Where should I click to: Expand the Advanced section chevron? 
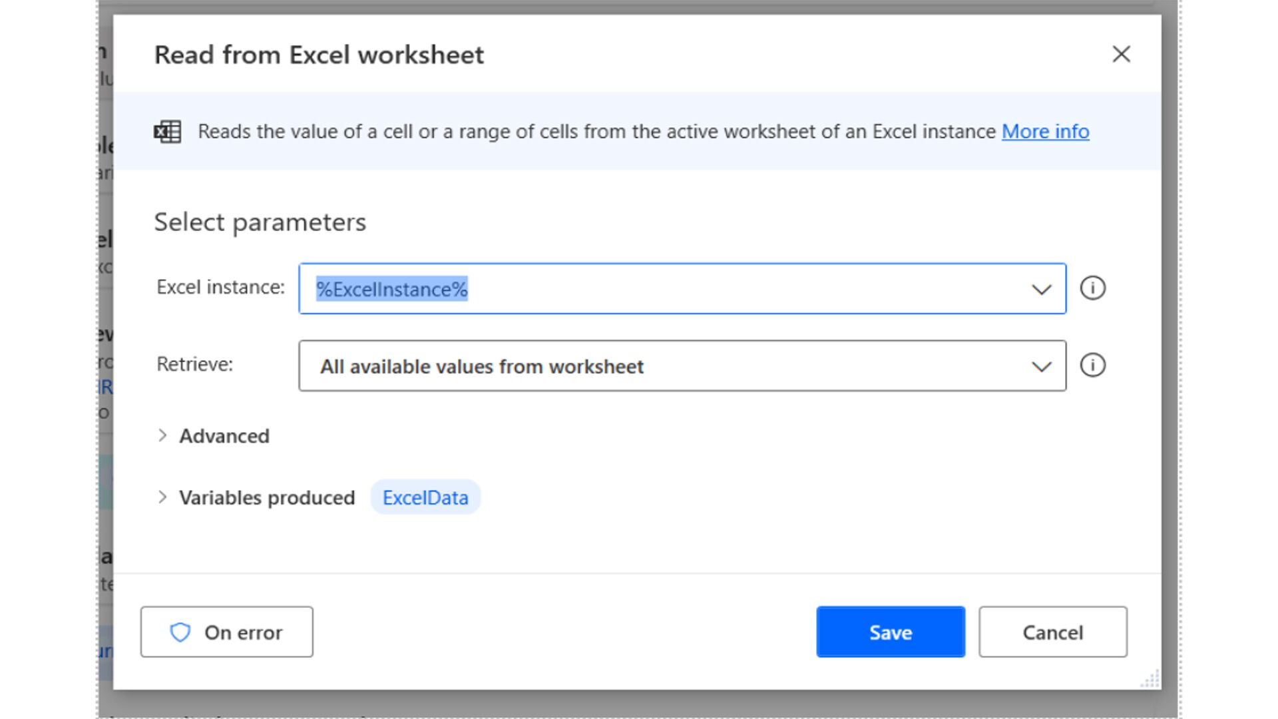pyautogui.click(x=162, y=436)
